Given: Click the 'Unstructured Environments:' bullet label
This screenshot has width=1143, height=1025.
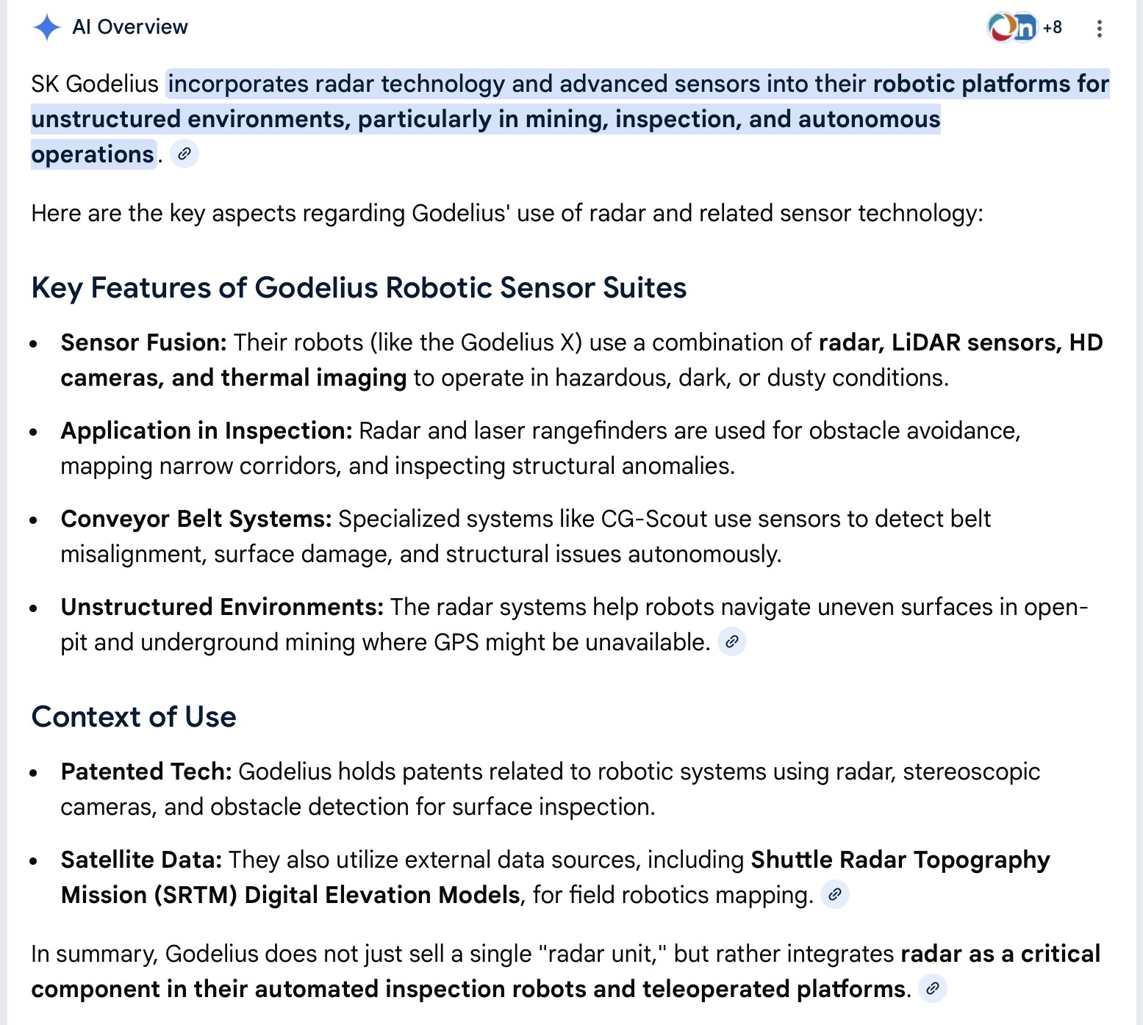Looking at the screenshot, I should tap(222, 607).
